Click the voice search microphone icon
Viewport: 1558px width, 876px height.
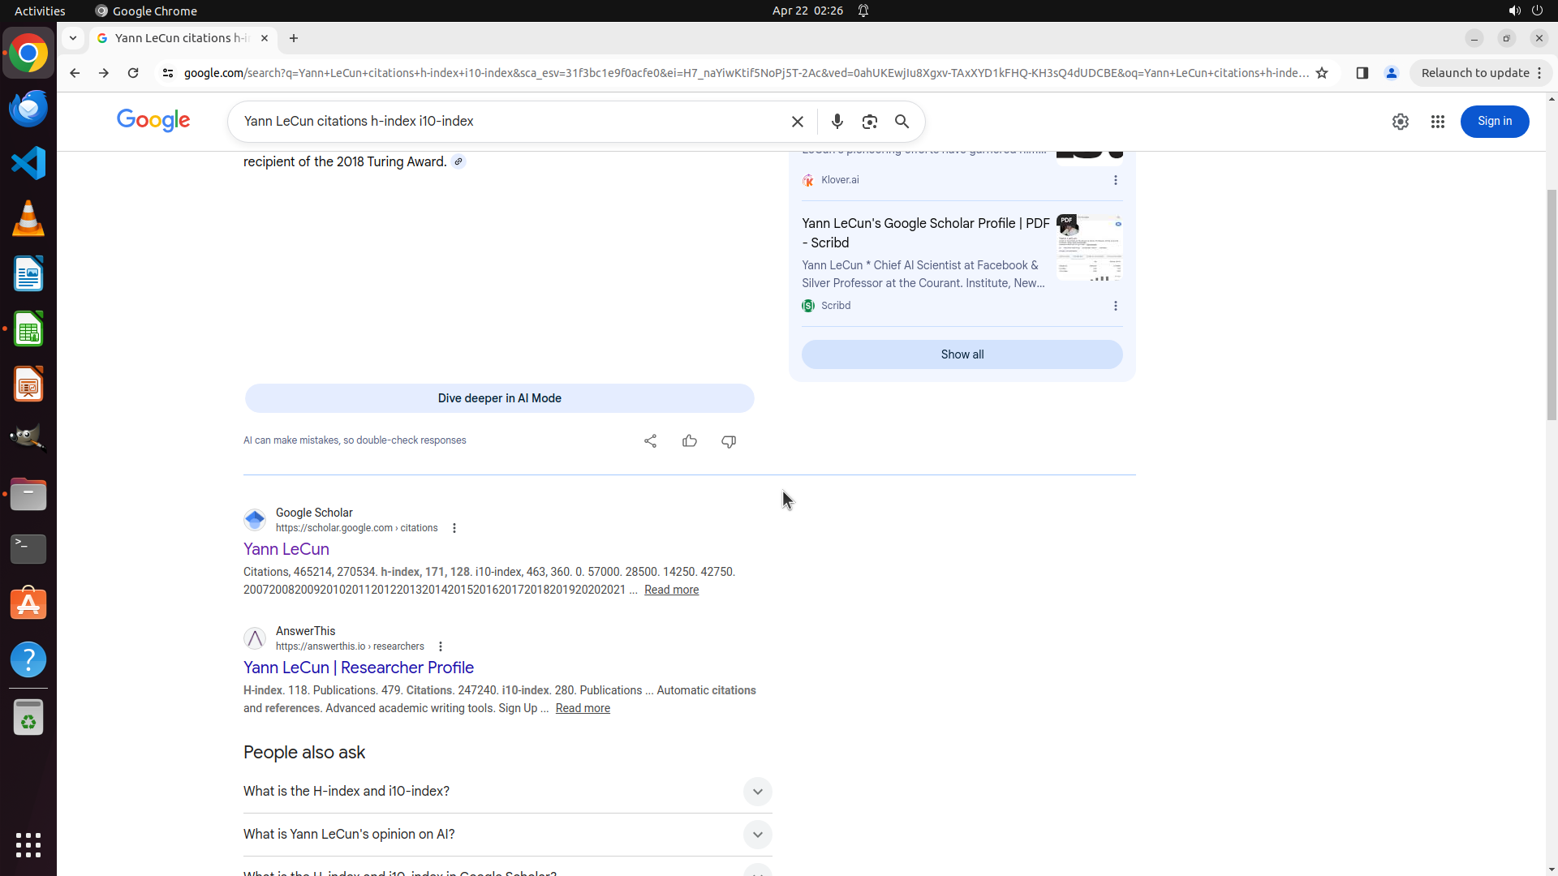tap(837, 122)
